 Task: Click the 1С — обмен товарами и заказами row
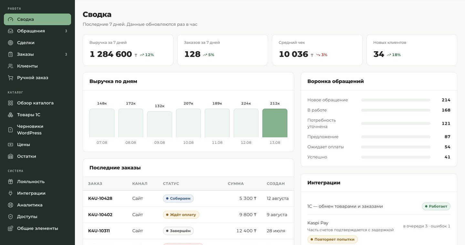(379, 206)
